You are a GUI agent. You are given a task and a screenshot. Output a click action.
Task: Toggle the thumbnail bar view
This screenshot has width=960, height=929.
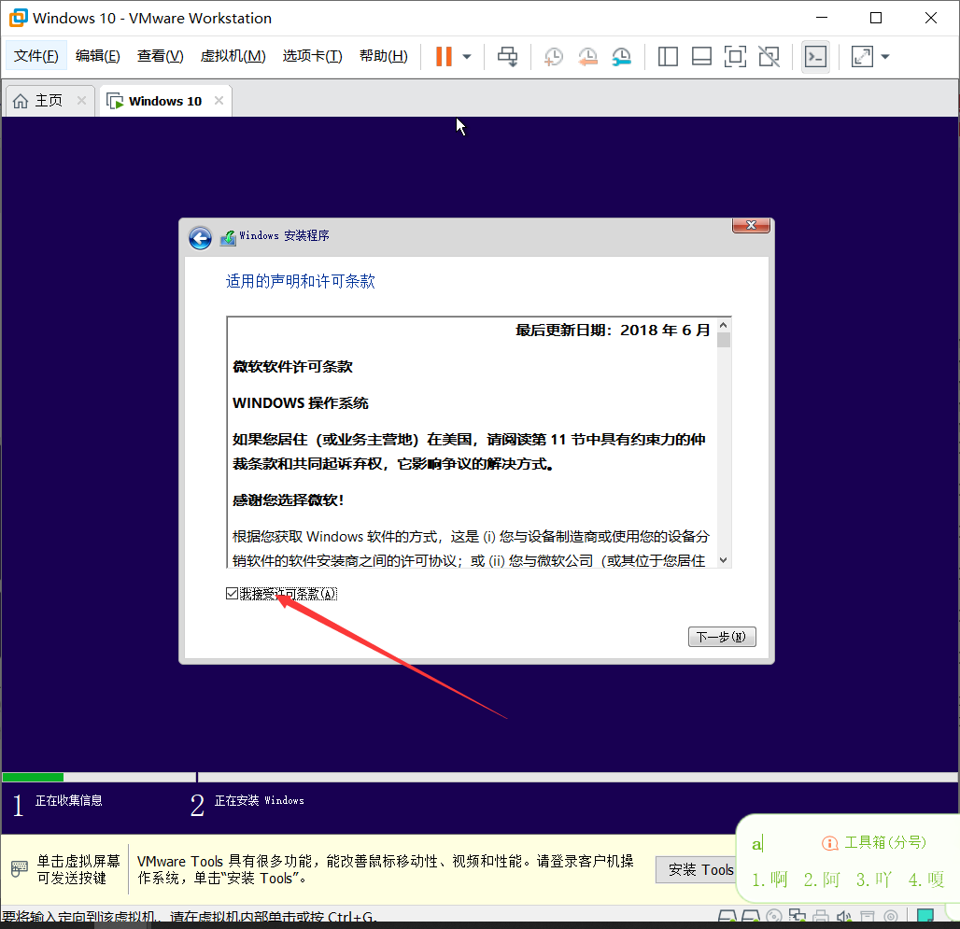coord(701,57)
